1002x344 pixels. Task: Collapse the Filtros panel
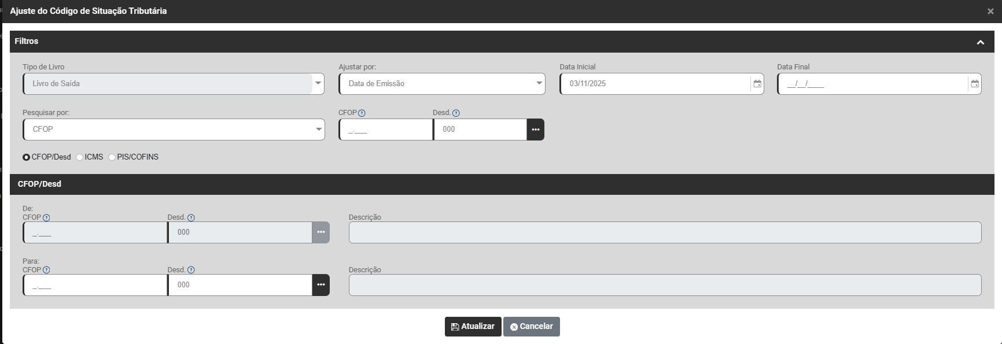[980, 42]
